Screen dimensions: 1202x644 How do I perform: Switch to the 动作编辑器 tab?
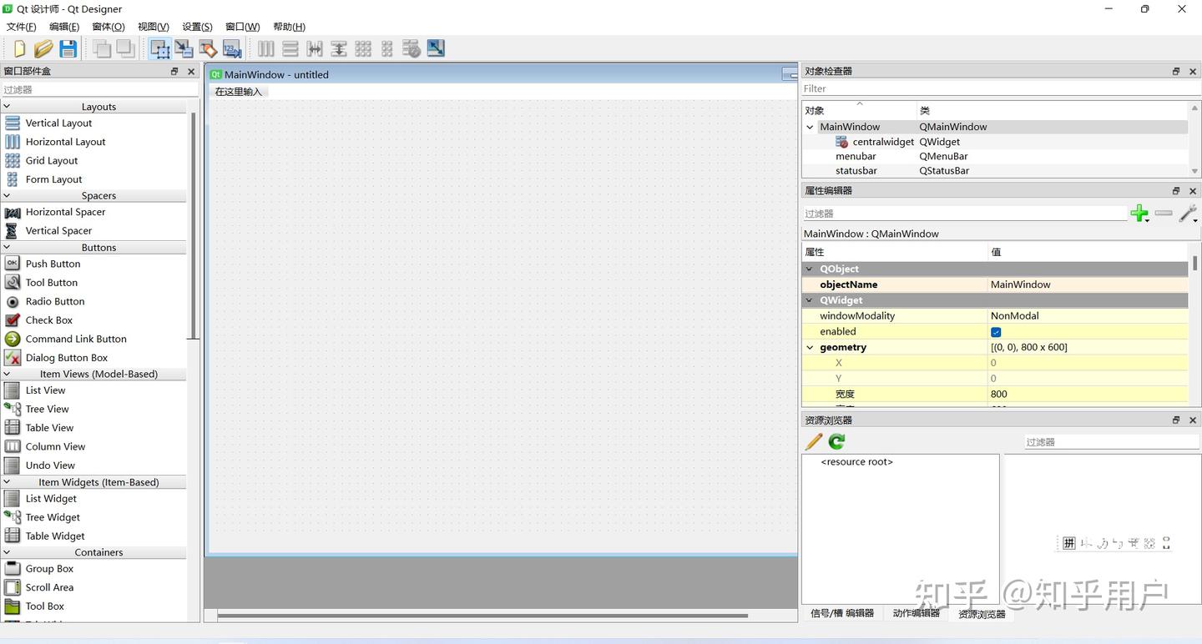[x=916, y=613]
